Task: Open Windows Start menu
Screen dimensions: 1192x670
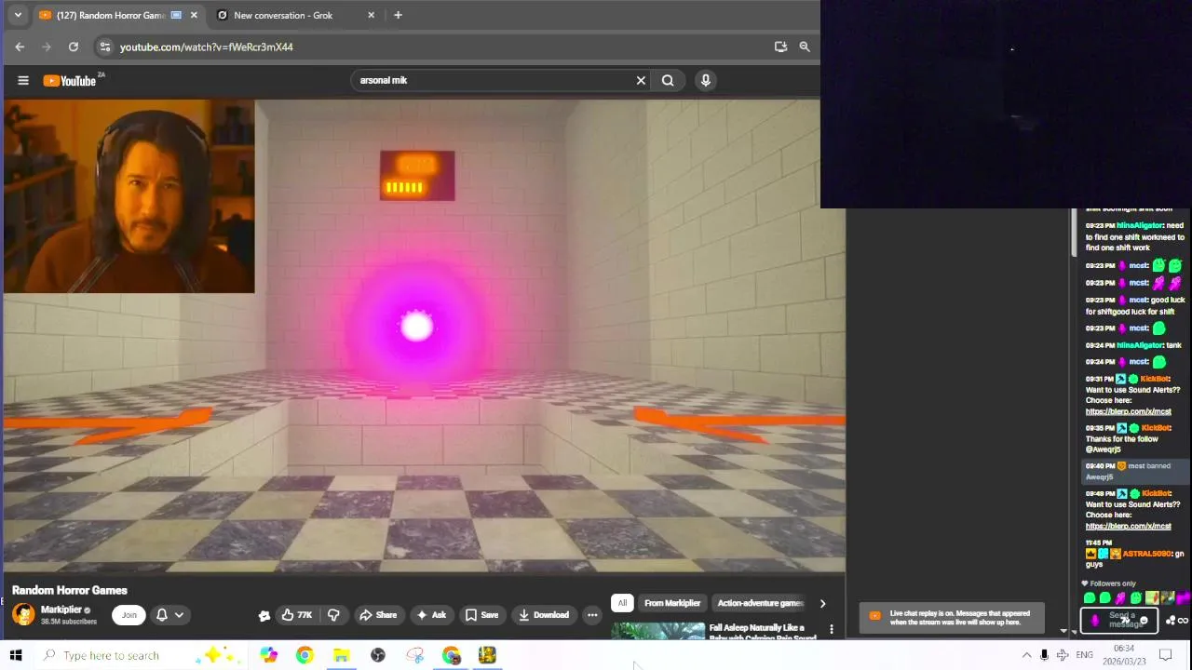Action: [x=16, y=655]
